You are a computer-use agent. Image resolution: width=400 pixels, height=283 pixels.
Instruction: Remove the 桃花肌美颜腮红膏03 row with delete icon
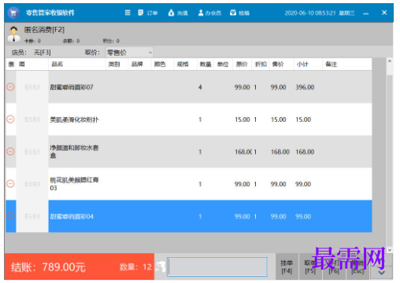click(x=10, y=184)
